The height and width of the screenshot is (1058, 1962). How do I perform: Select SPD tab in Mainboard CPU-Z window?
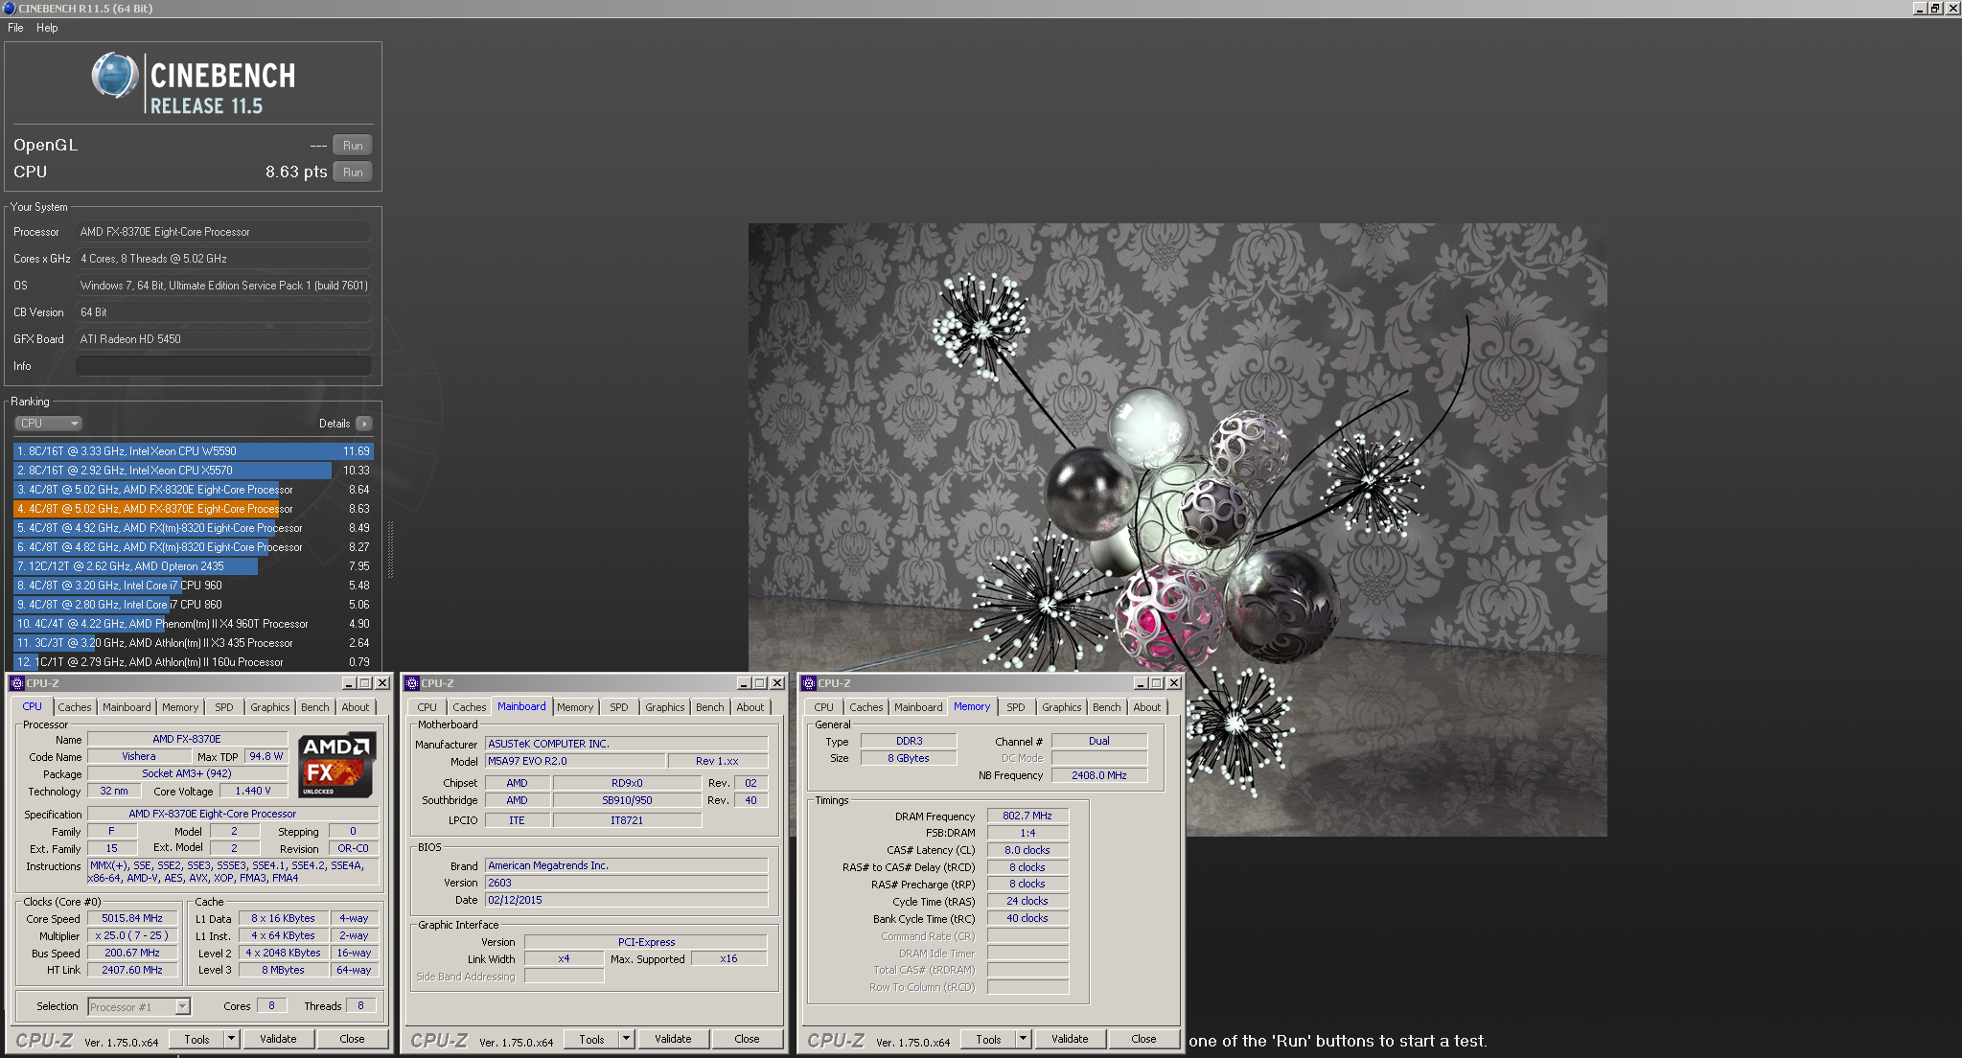coord(619,707)
